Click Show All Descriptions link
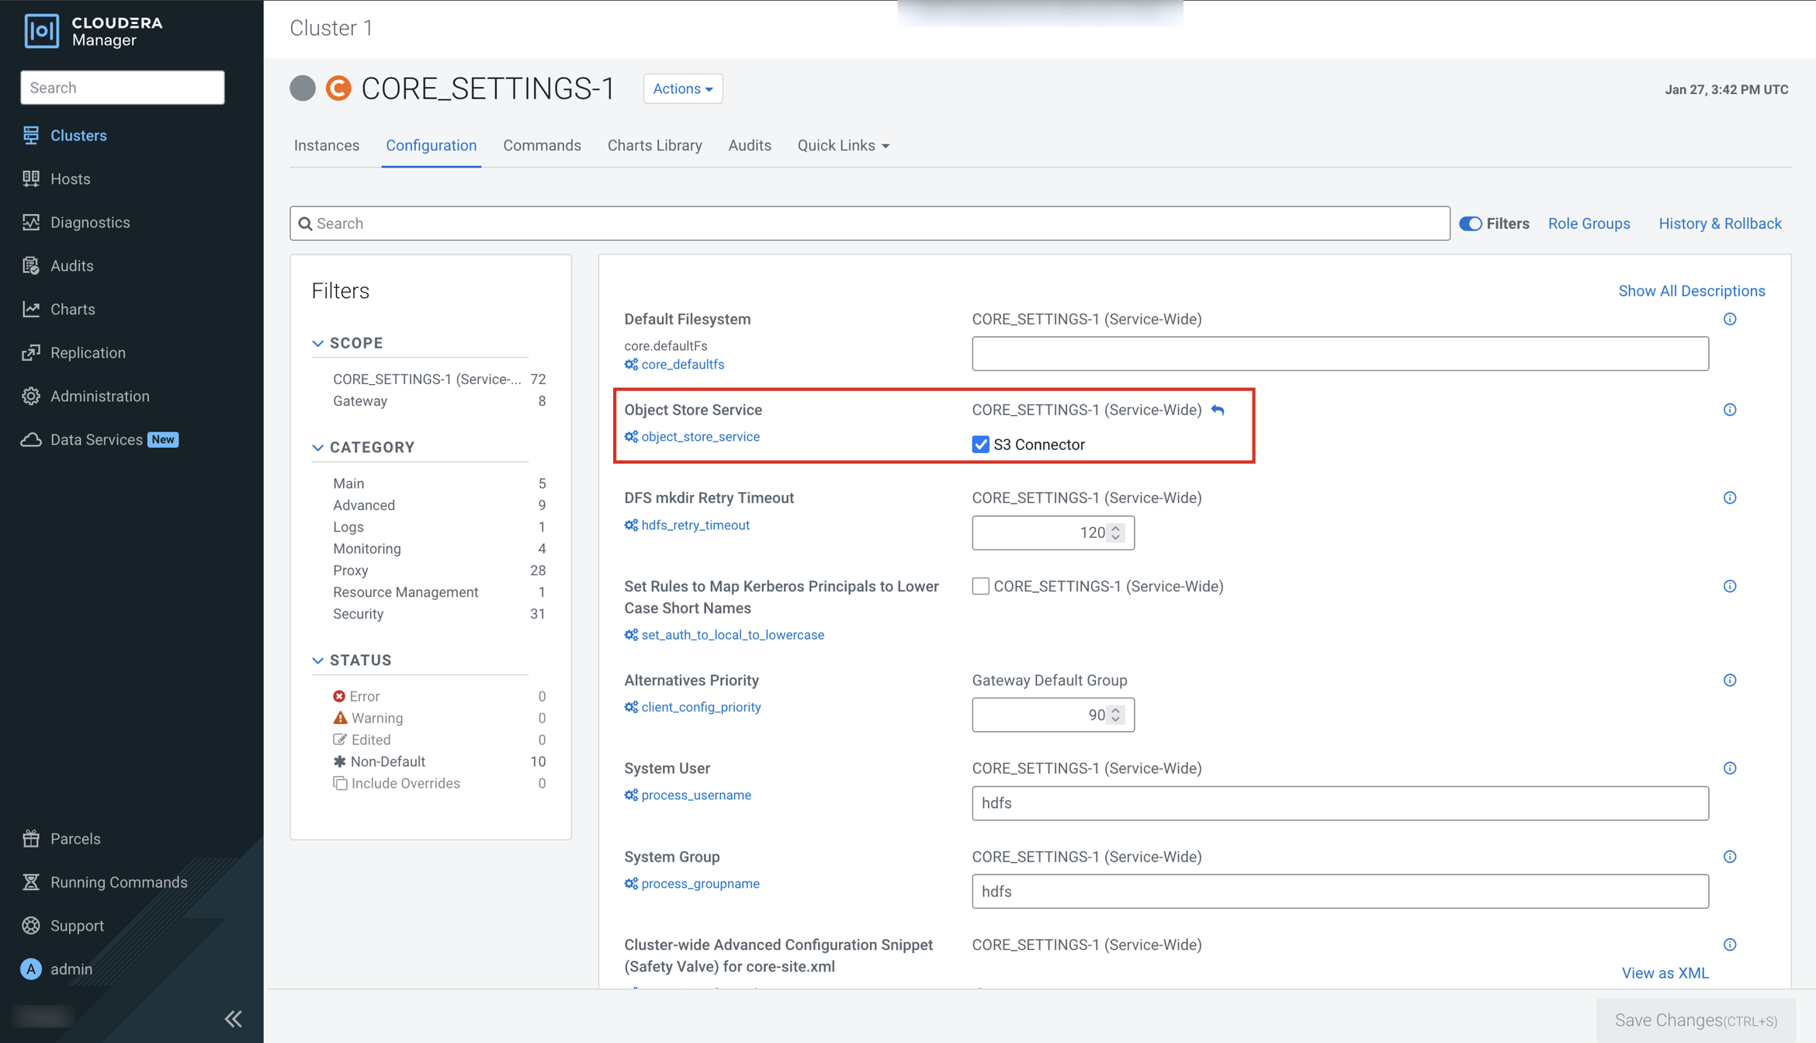 [1691, 291]
